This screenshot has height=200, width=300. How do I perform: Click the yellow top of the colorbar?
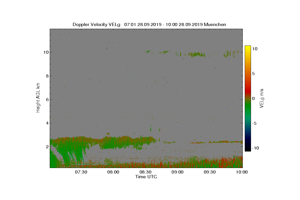[248, 47]
